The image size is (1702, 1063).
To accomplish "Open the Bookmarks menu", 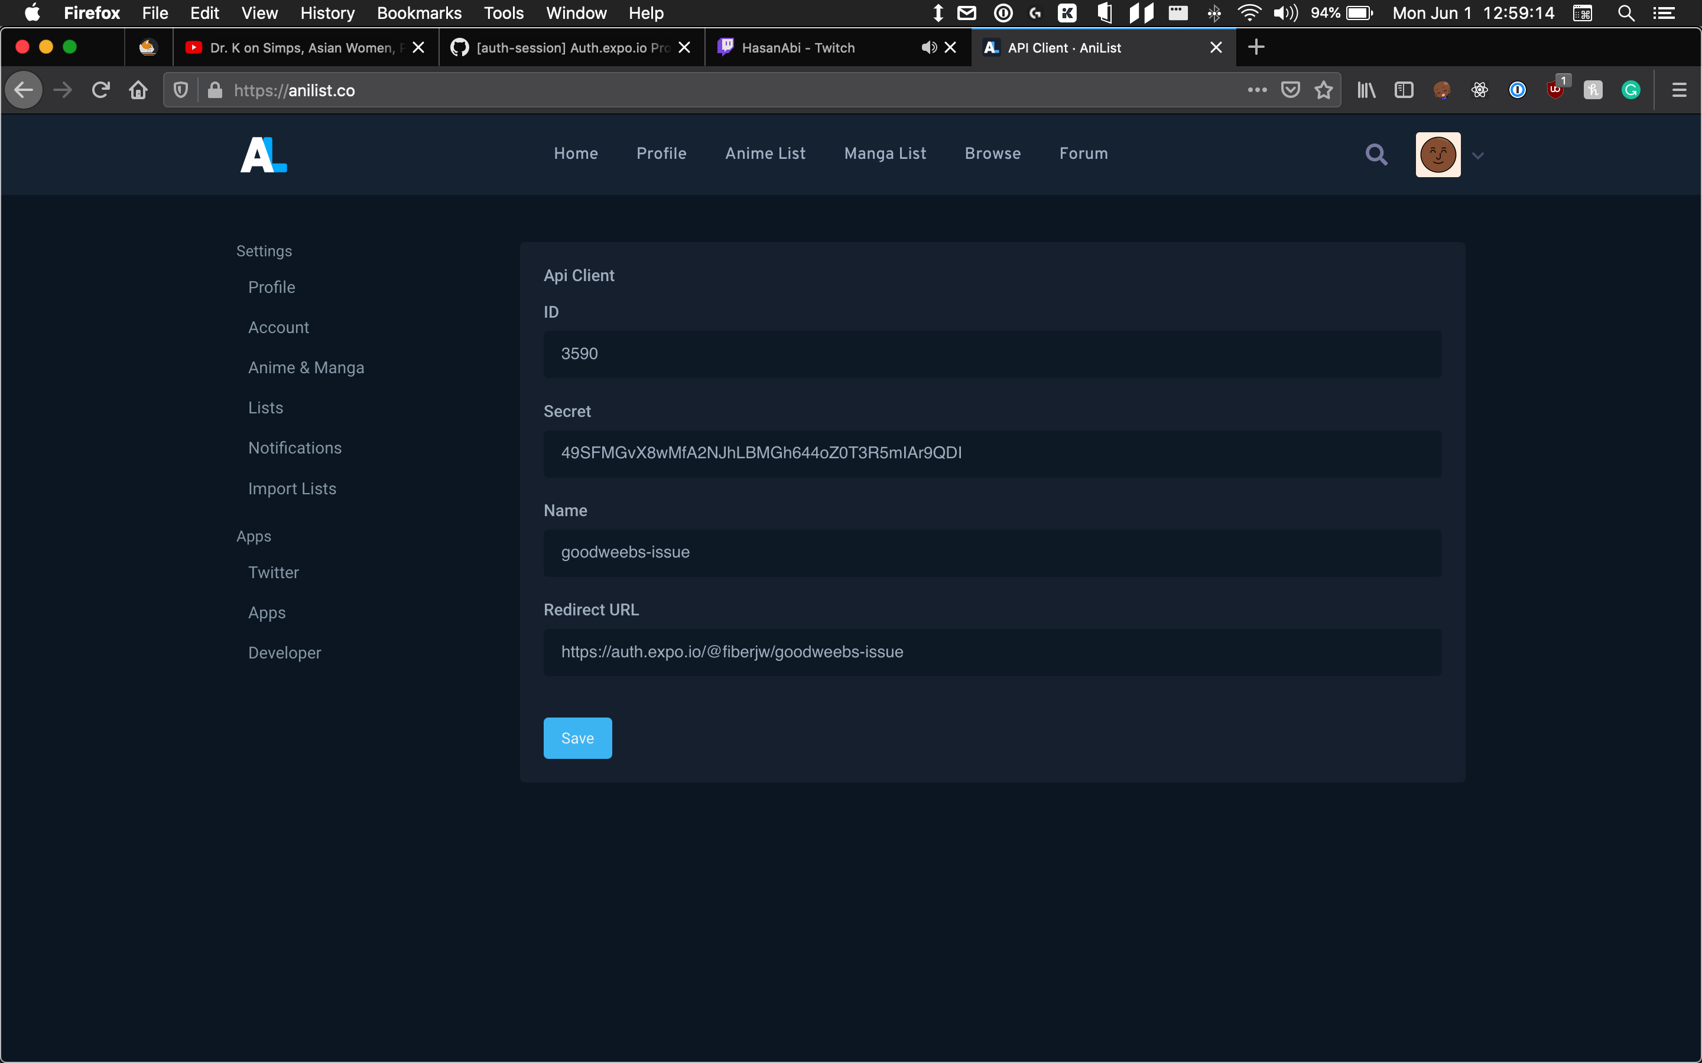I will pos(419,12).
